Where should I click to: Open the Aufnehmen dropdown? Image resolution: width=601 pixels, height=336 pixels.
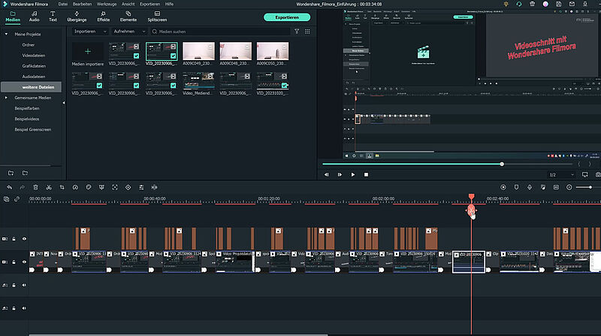(x=129, y=32)
